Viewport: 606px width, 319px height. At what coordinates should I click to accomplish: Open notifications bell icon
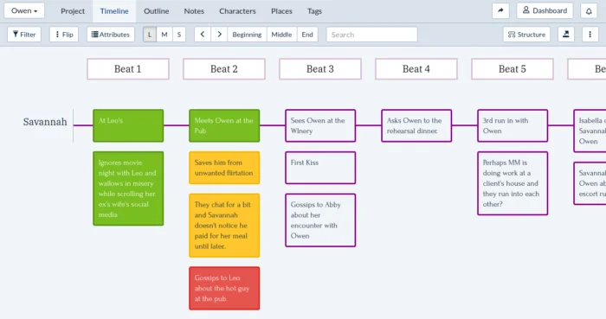click(589, 10)
